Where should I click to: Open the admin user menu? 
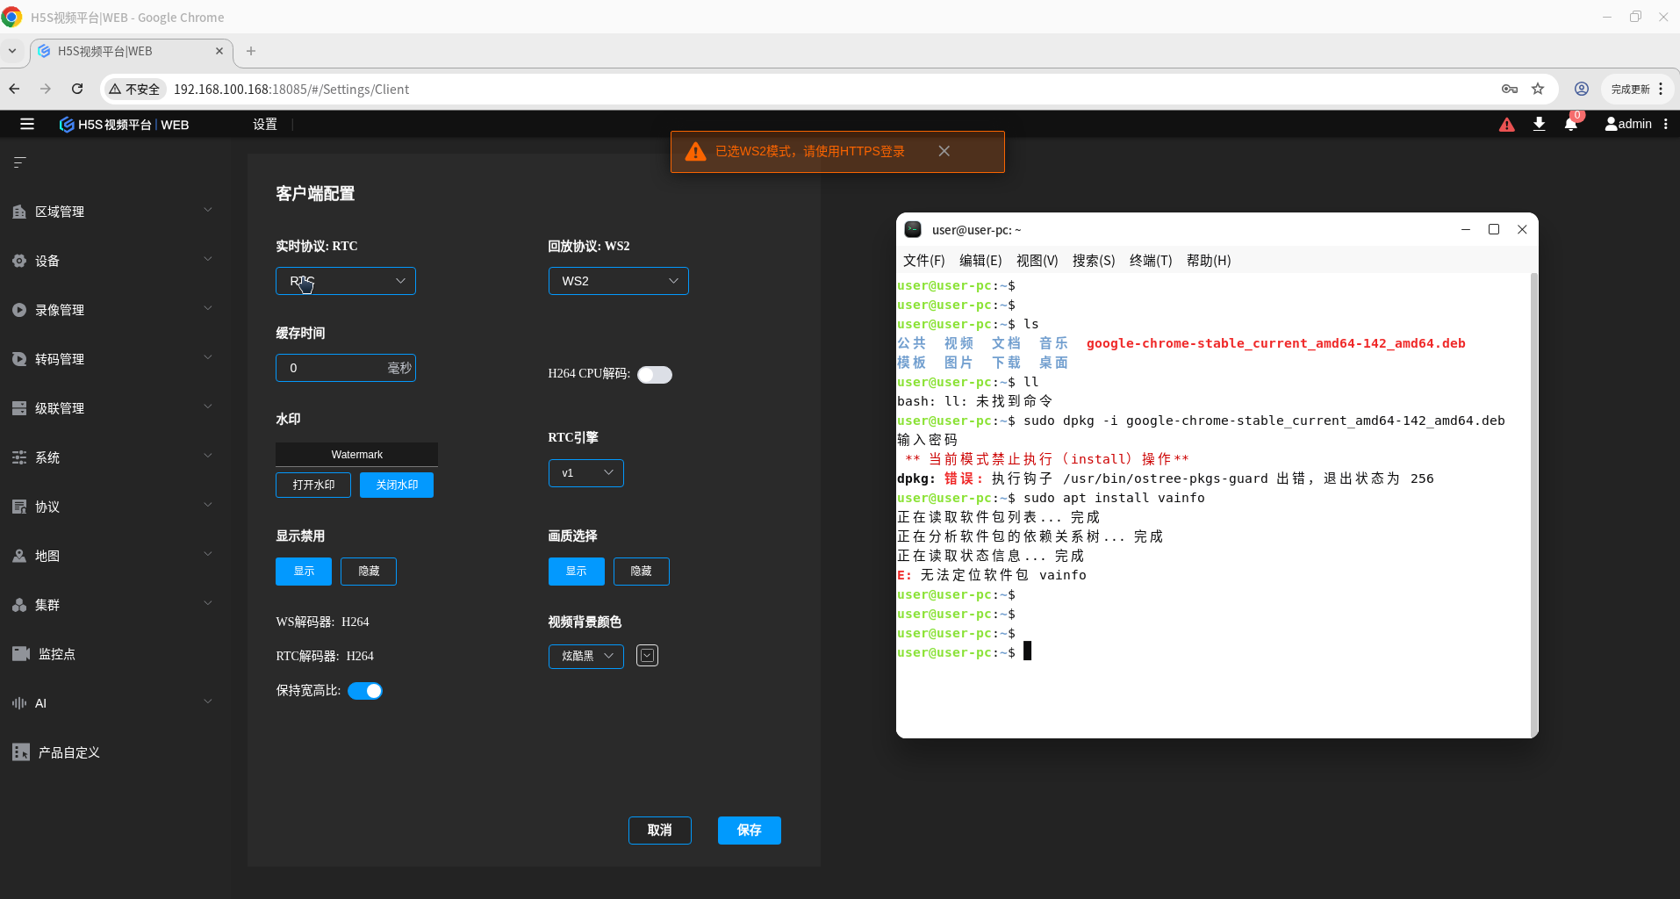1629,125
